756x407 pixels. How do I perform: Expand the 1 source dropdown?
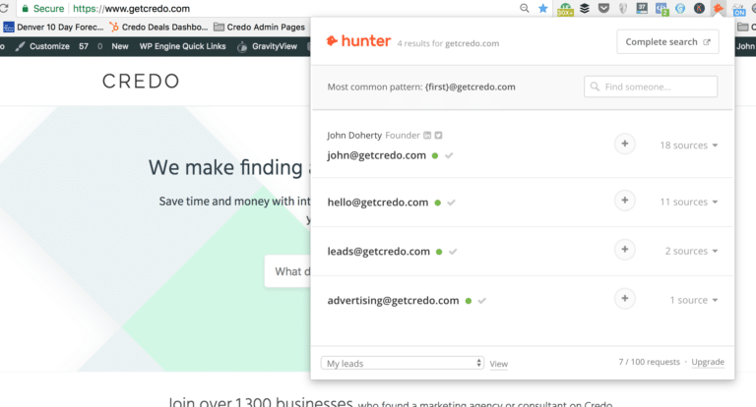[694, 300]
